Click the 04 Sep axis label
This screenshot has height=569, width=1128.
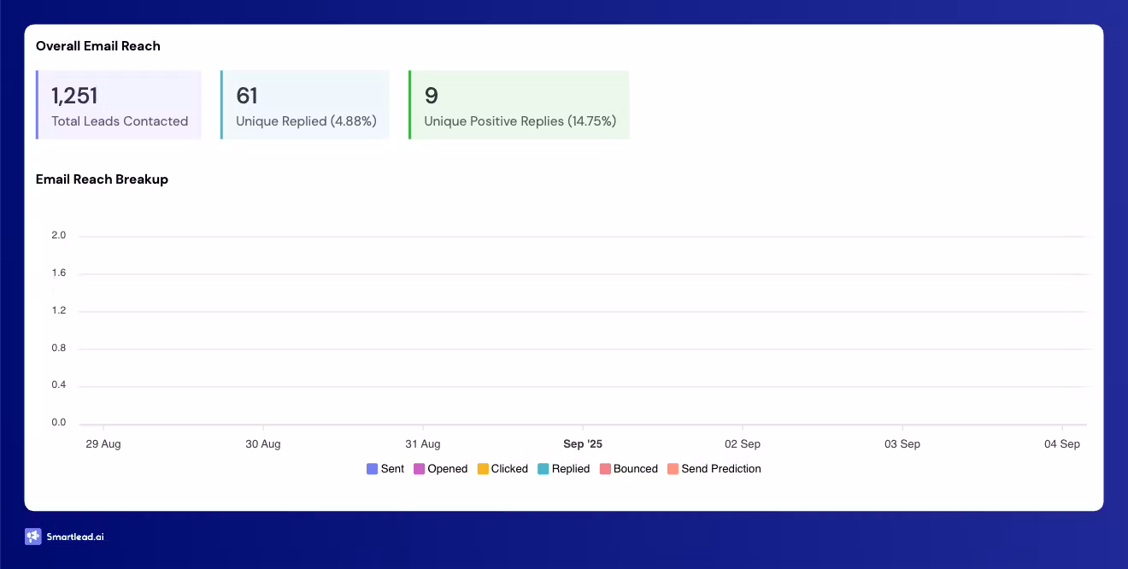pos(1062,444)
